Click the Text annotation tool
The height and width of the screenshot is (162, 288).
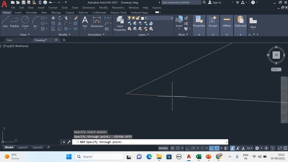[85, 22]
